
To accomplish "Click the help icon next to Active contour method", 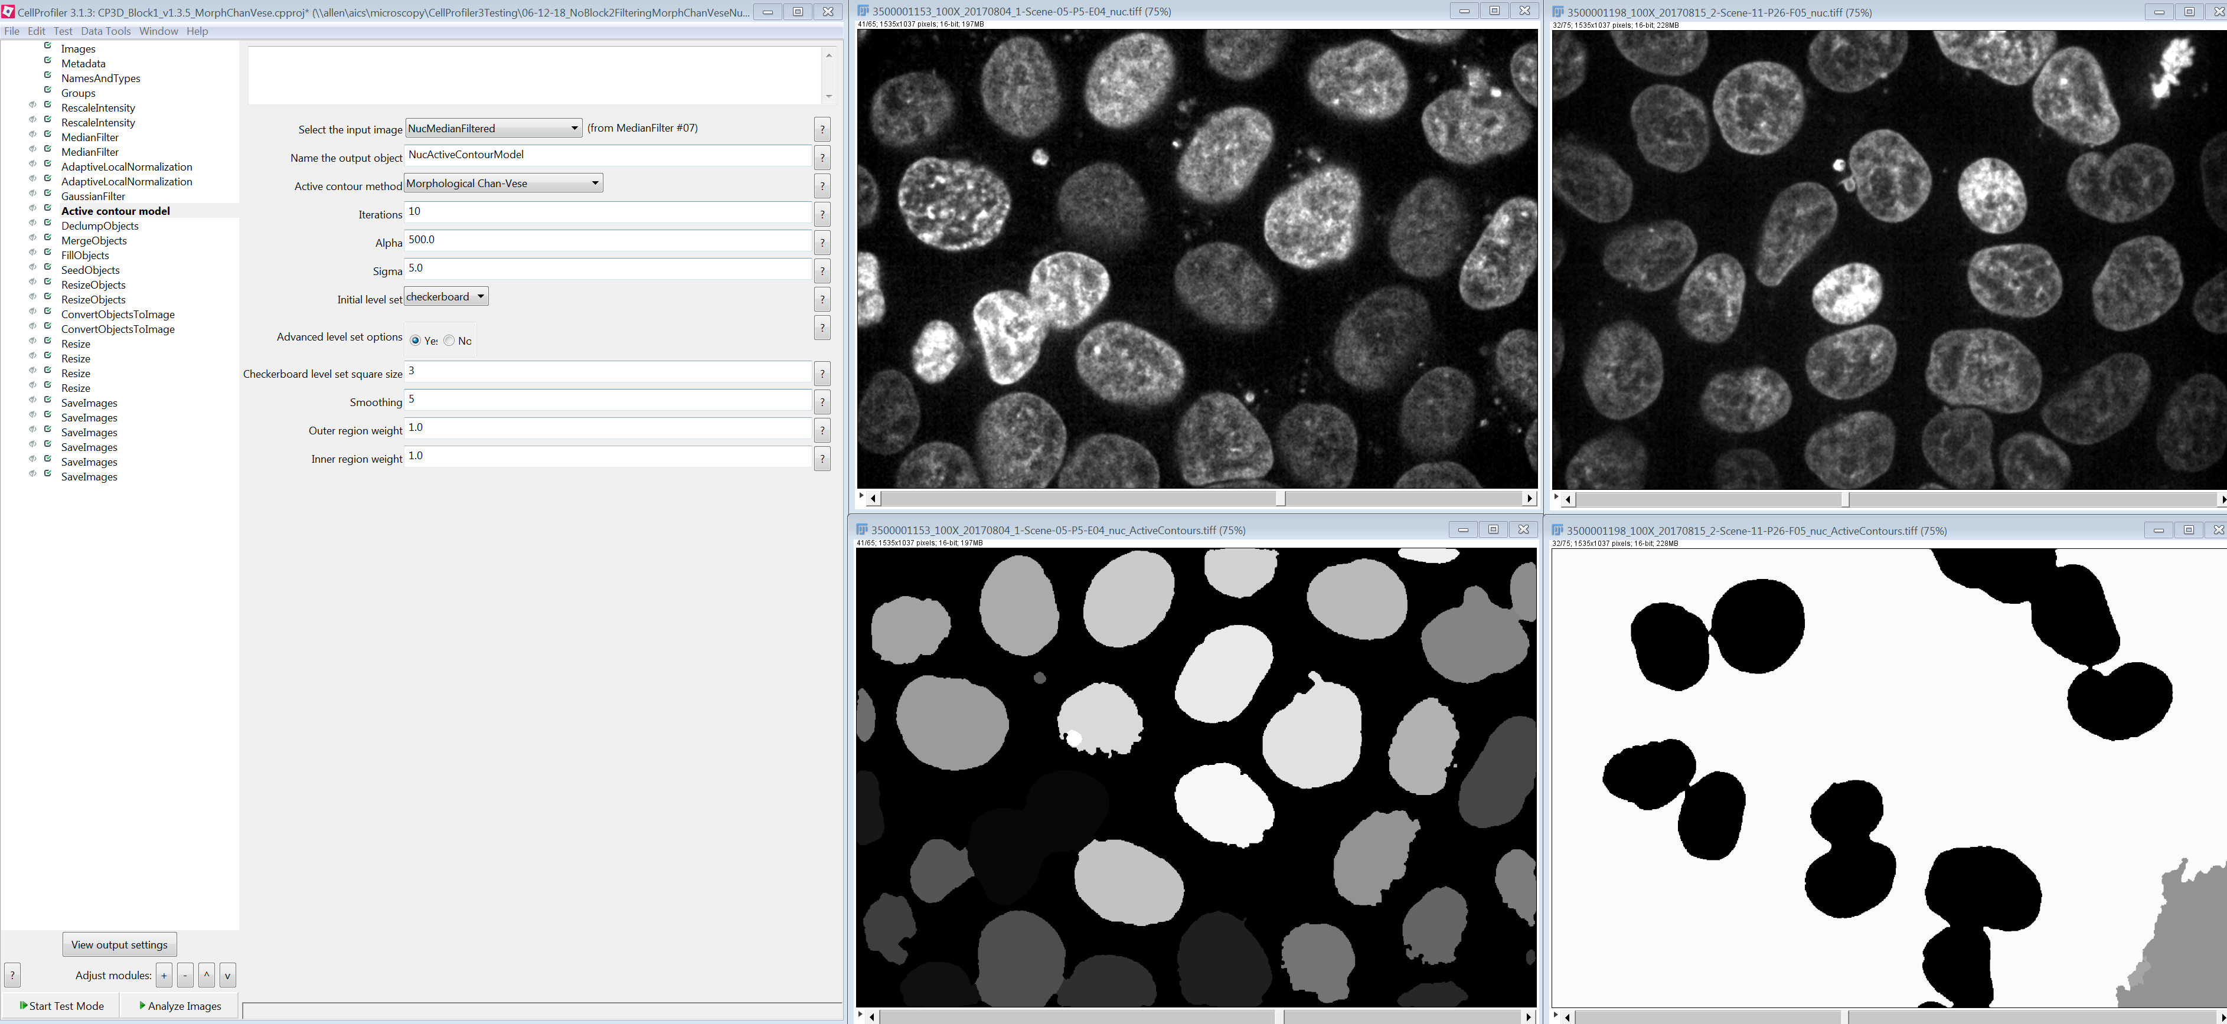I will (x=821, y=186).
